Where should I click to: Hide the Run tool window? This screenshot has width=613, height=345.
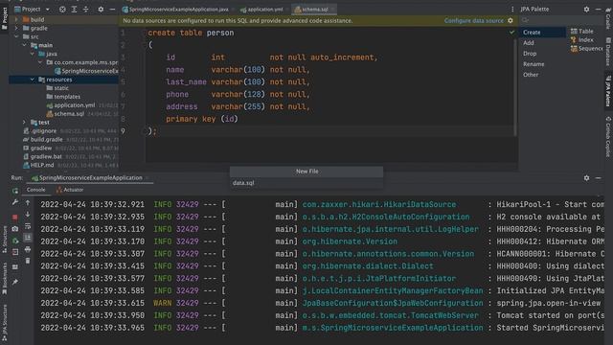[598, 178]
